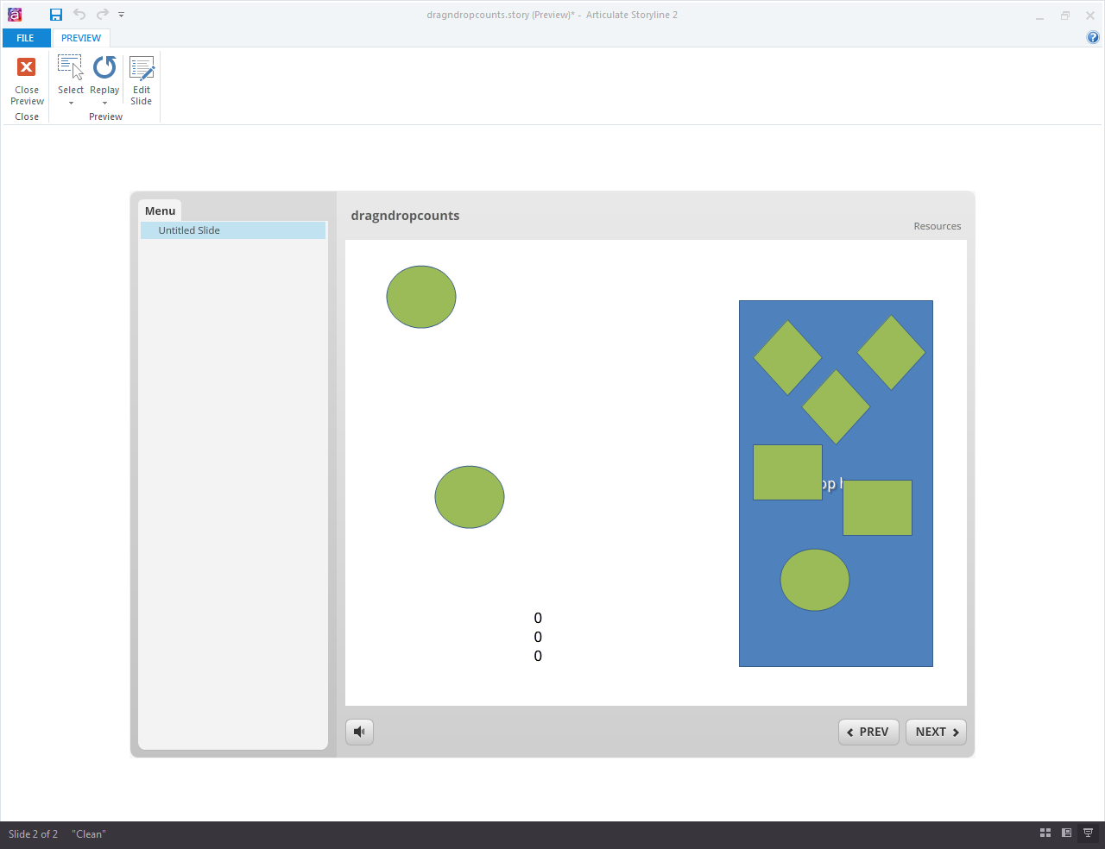The image size is (1105, 849).
Task: Click the Undo icon
Action: tap(78, 14)
